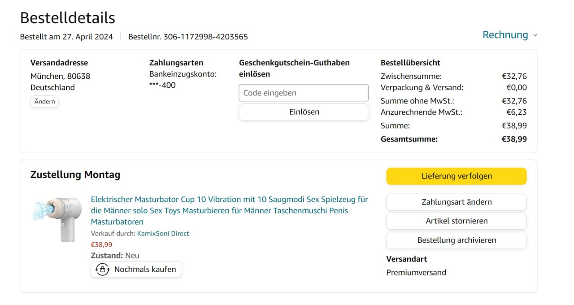Open the Rechnung invoice menu
The width and height of the screenshot is (574, 305).
505,35
